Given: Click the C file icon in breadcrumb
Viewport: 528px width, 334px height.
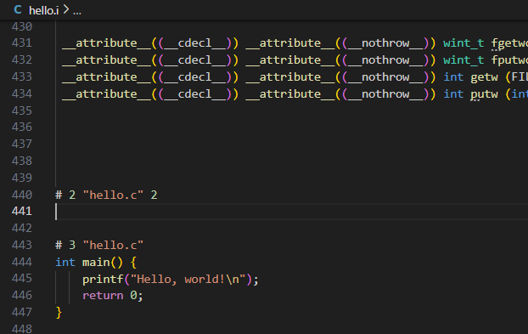Looking at the screenshot, I should (18, 10).
